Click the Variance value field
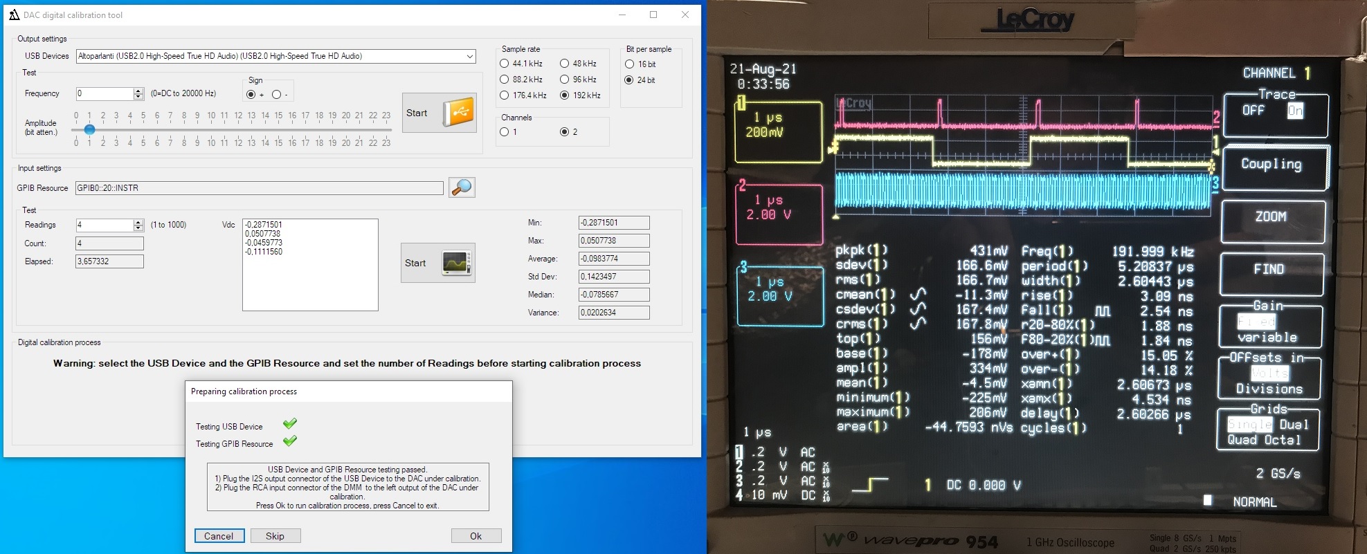 tap(614, 313)
